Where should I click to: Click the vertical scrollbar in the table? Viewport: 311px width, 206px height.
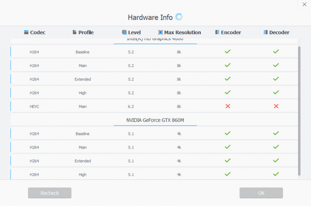299,110
